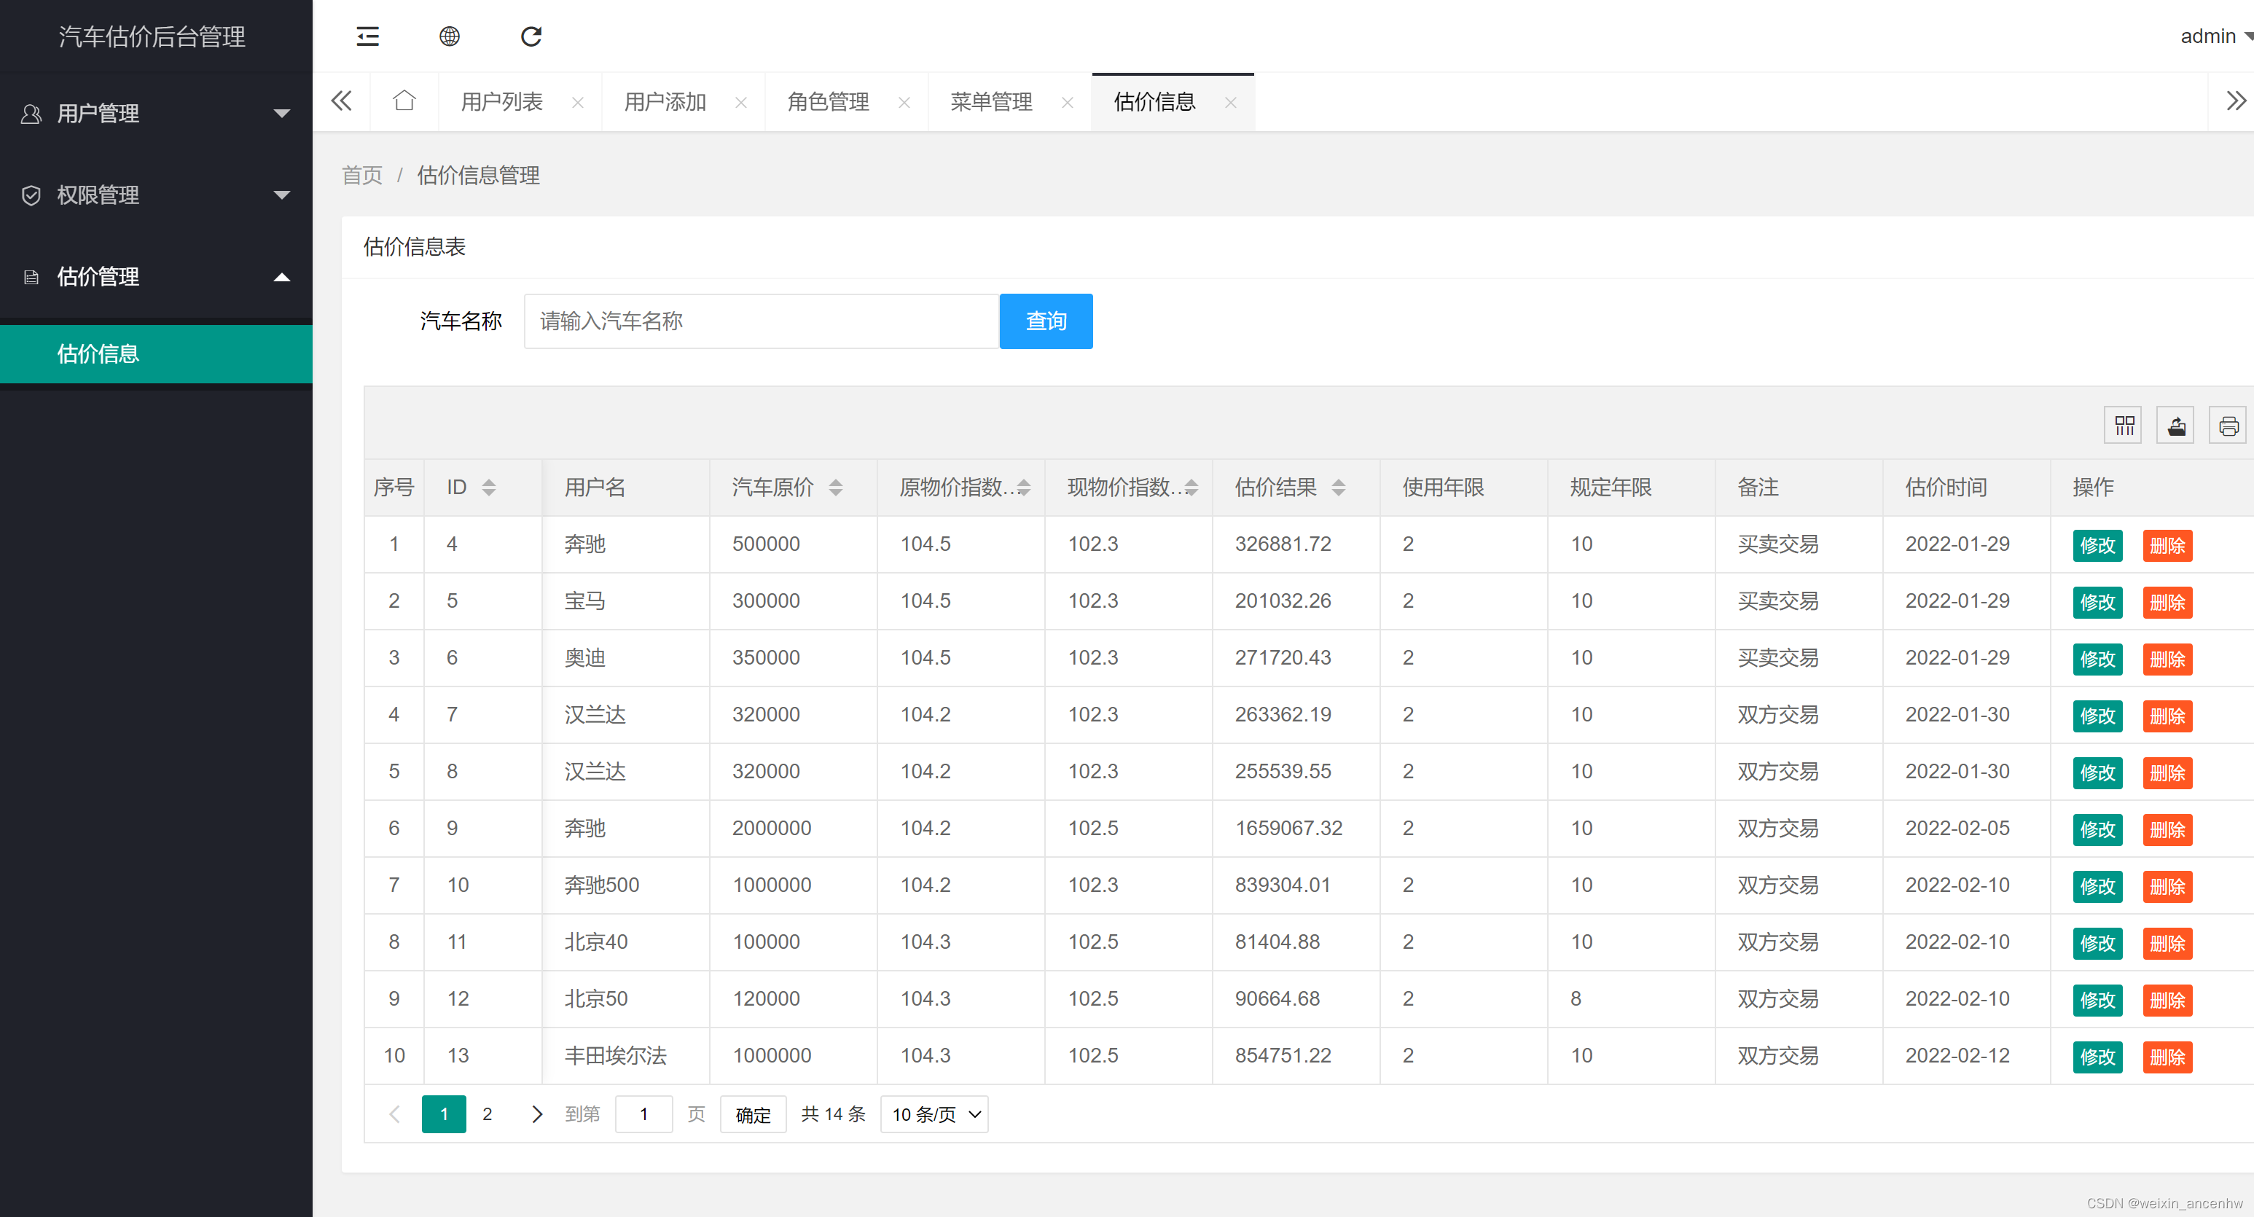This screenshot has width=2254, height=1217.
Task: Click 修改 for ID 9 奔驰 row
Action: [2097, 829]
